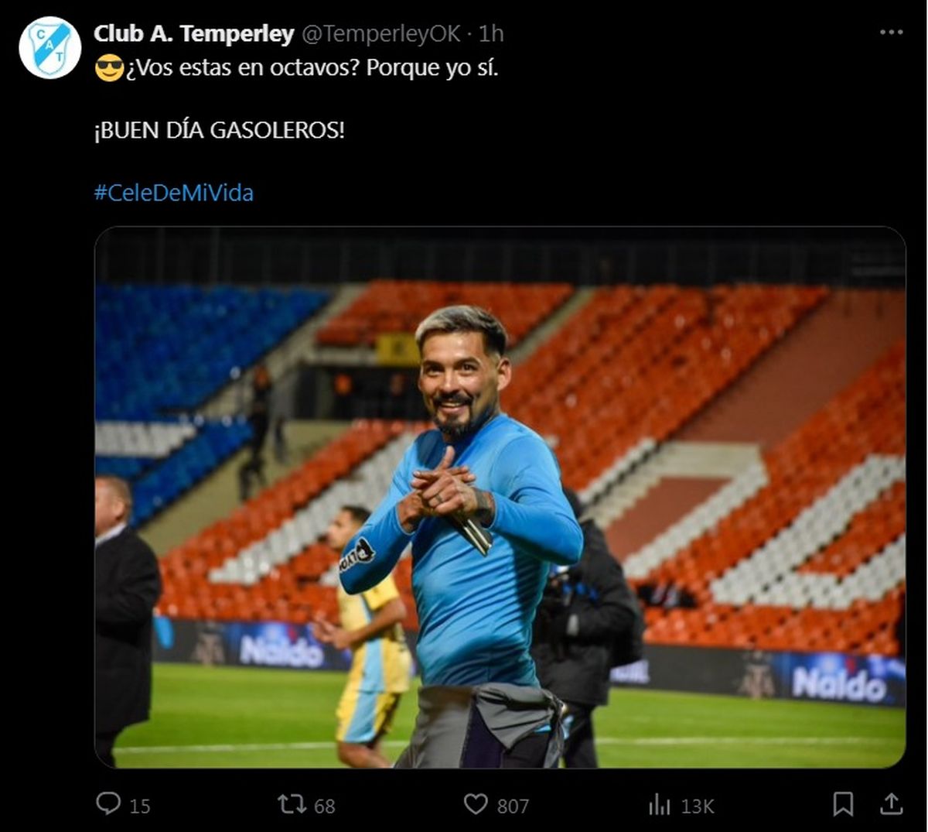Like the tweet with heart icon
This screenshot has height=832, width=928.
pyautogui.click(x=476, y=804)
